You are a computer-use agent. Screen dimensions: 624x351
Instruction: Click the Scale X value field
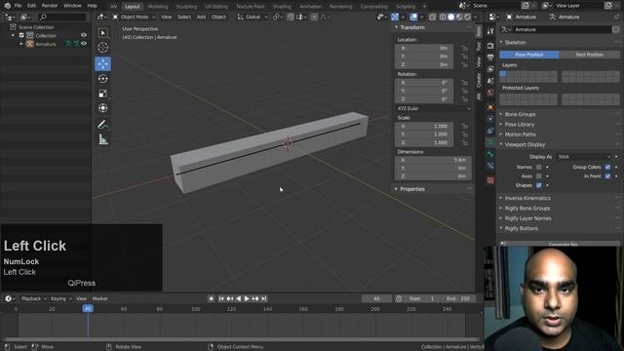point(424,126)
